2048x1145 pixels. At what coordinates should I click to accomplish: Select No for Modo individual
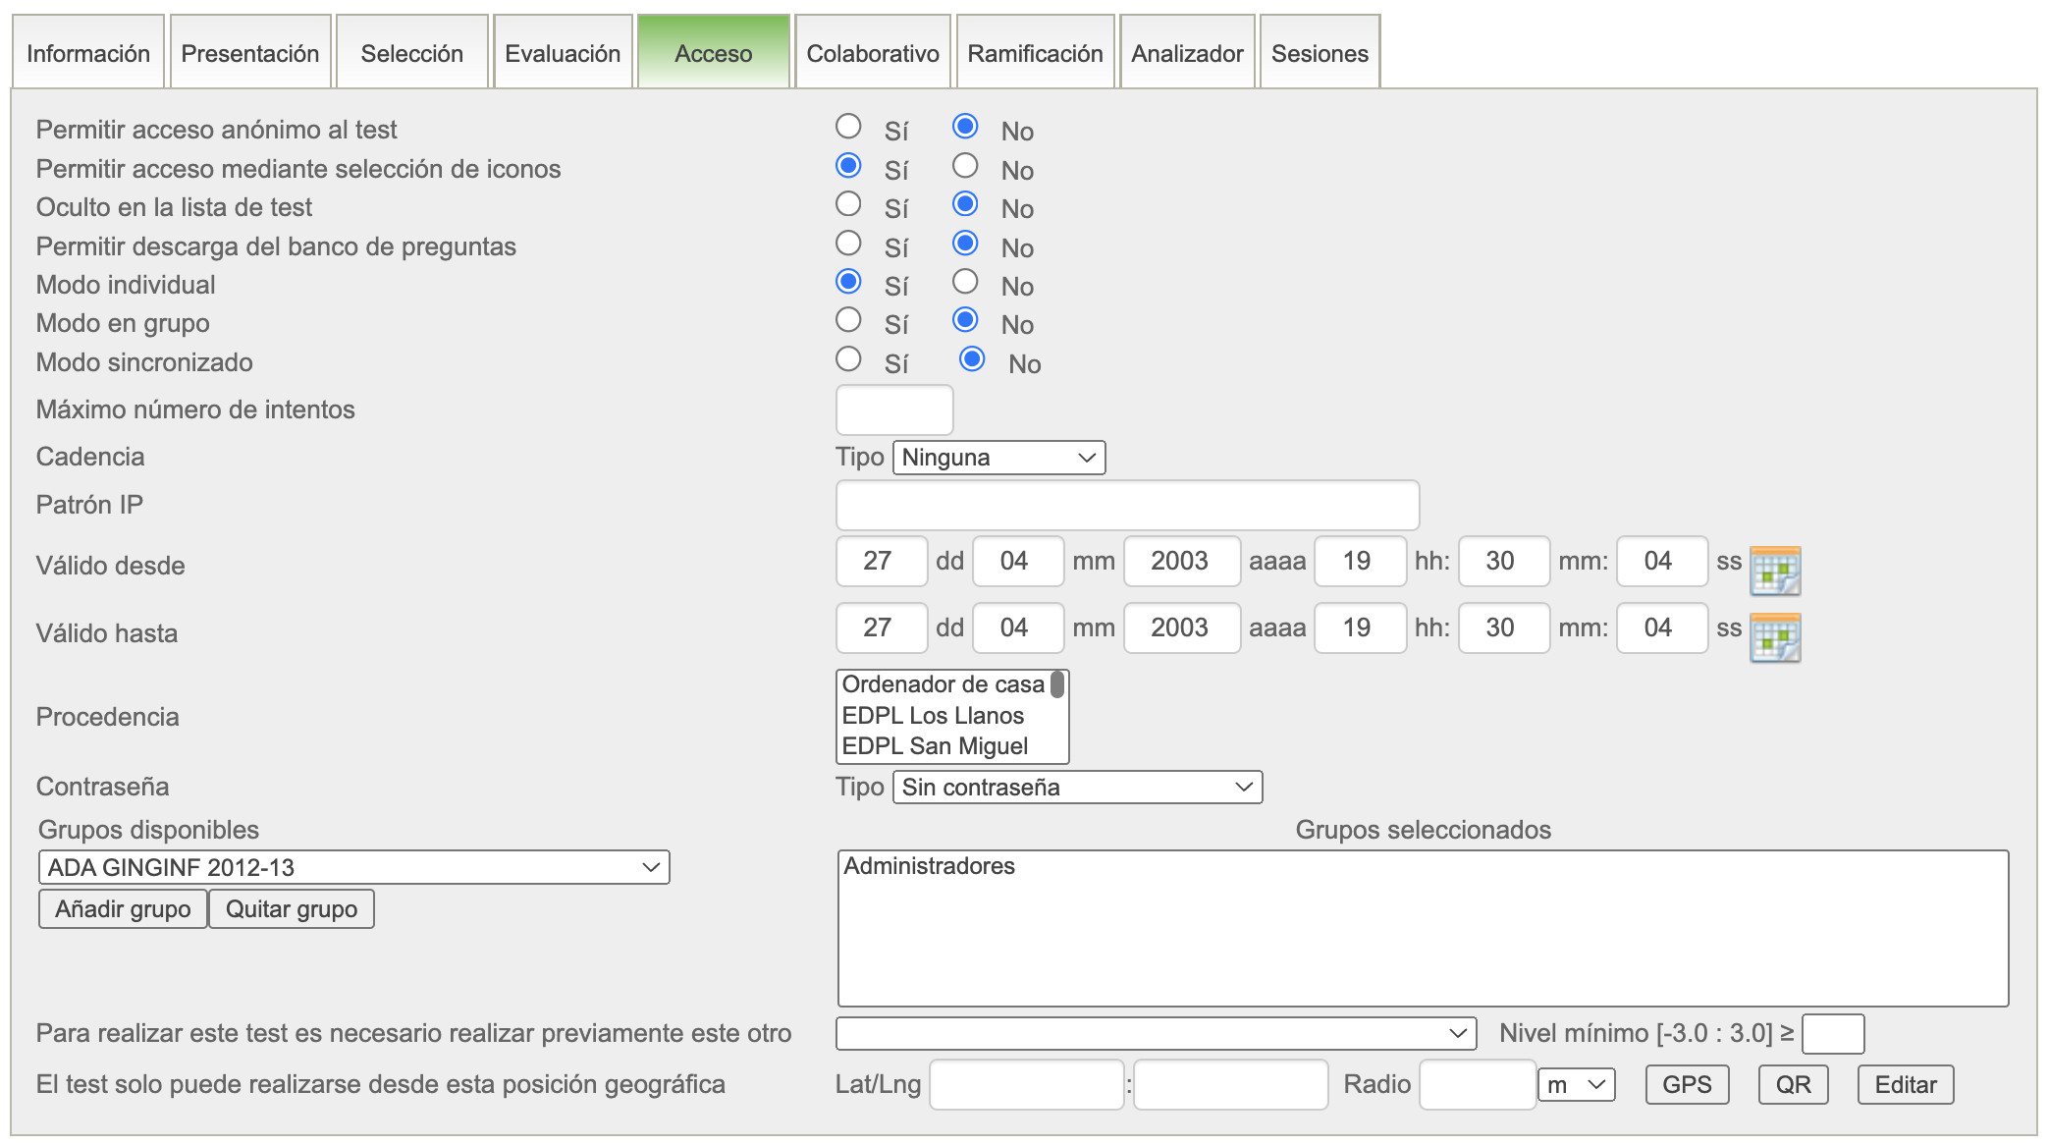[965, 282]
